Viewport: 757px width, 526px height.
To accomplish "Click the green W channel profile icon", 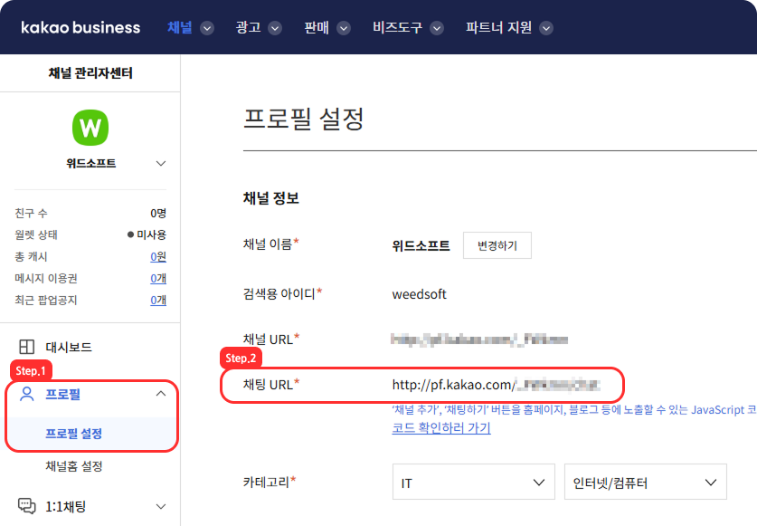I will [x=90, y=128].
